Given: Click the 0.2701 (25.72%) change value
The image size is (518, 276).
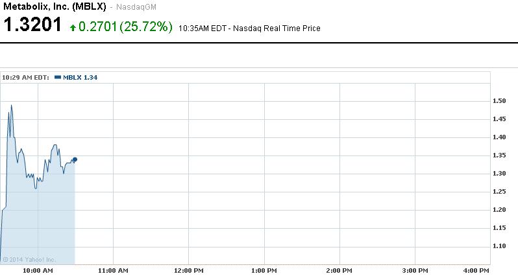Looking at the screenshot, I should click(125, 27).
